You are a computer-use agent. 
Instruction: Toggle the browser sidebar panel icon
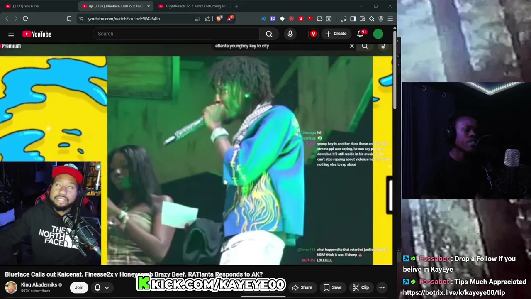[x=353, y=19]
